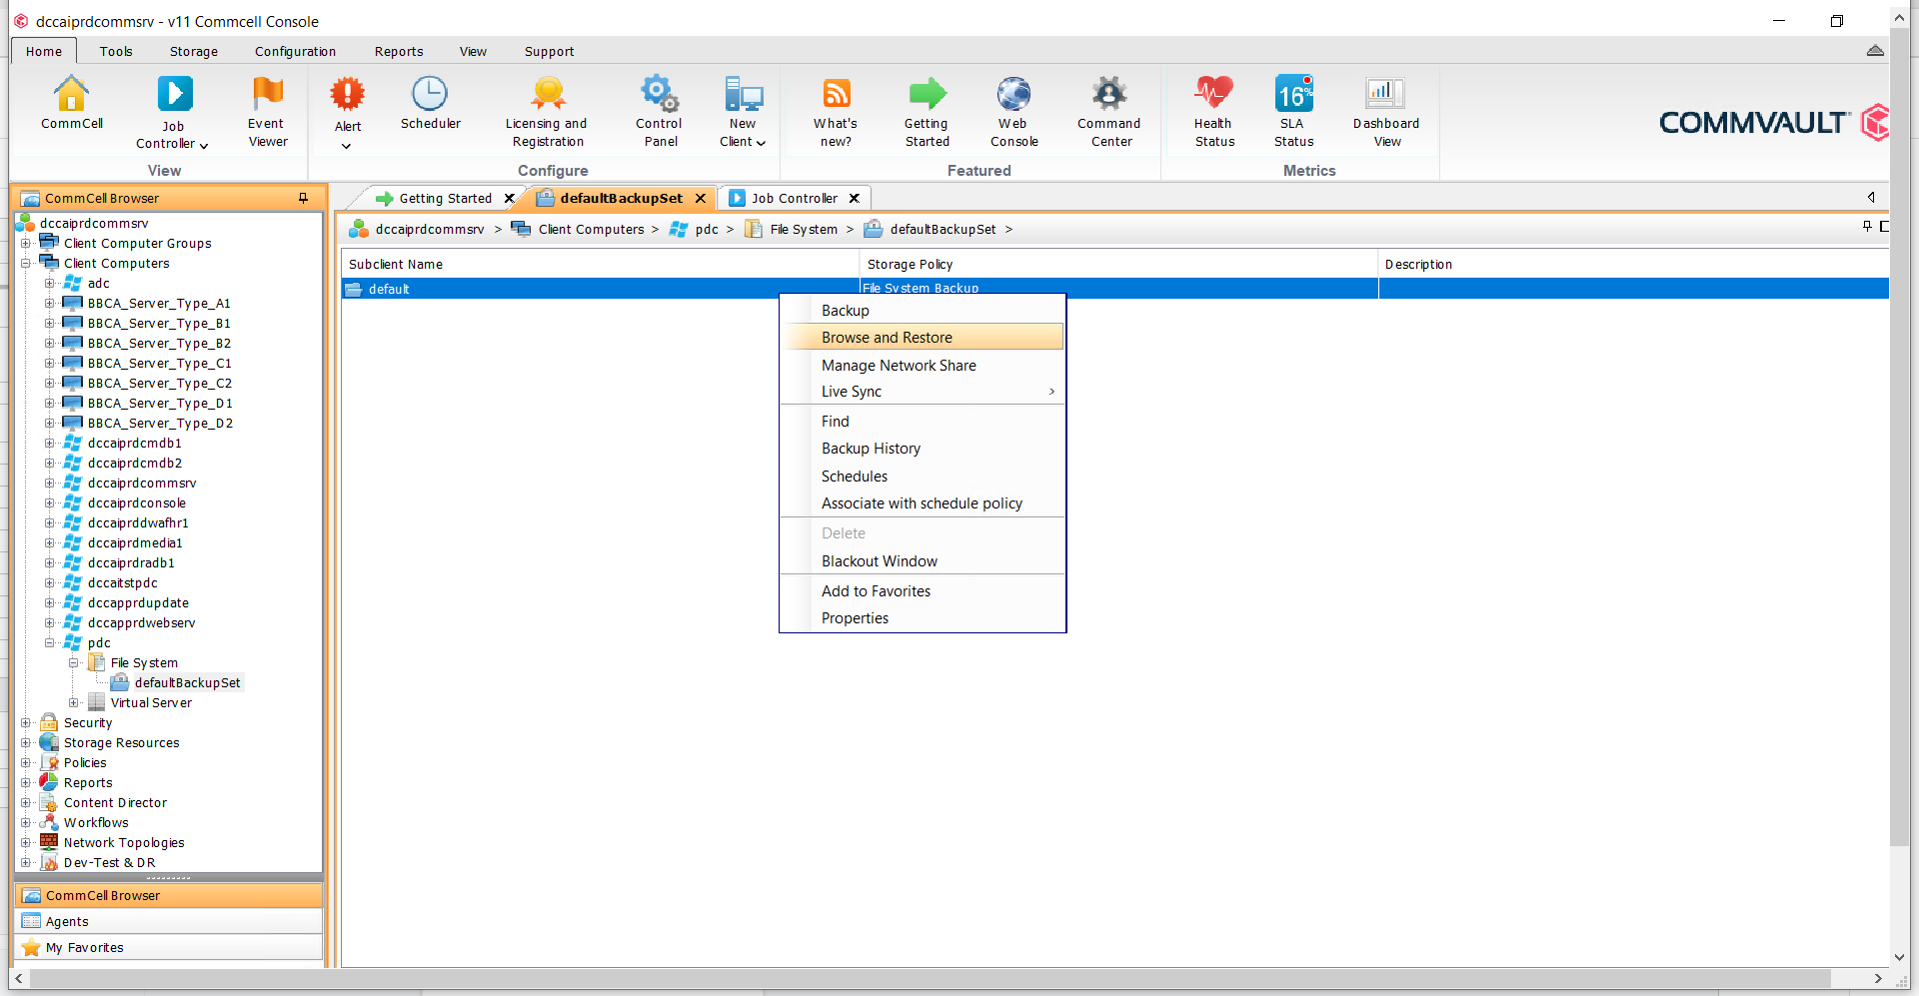
Task: Select the Network Topologies tree node
Action: pos(124,842)
